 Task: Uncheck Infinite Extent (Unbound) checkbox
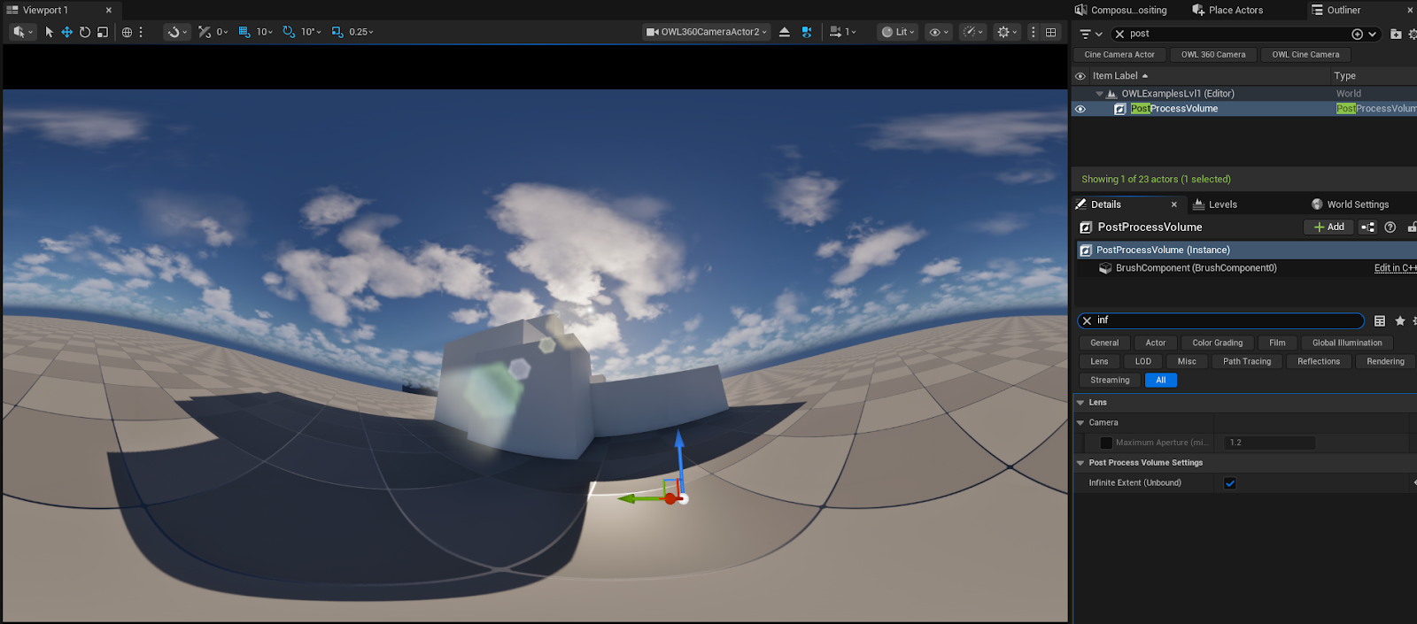coord(1229,483)
